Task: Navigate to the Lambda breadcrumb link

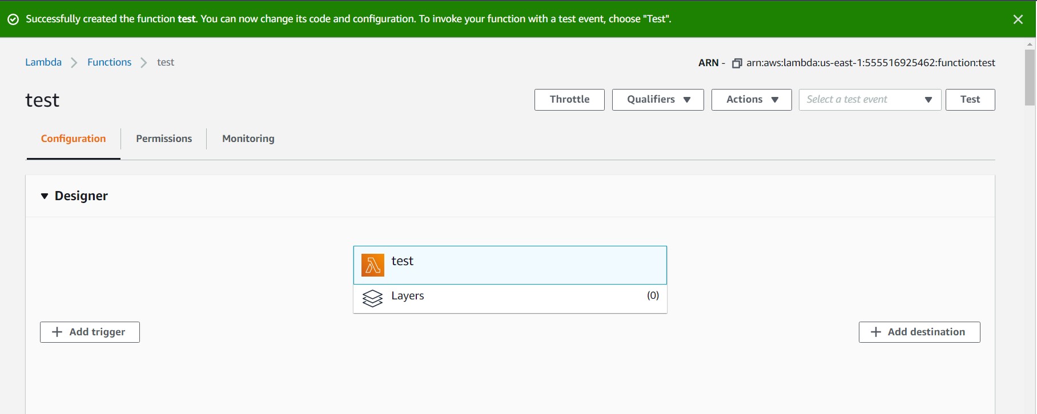Action: pyautogui.click(x=43, y=62)
